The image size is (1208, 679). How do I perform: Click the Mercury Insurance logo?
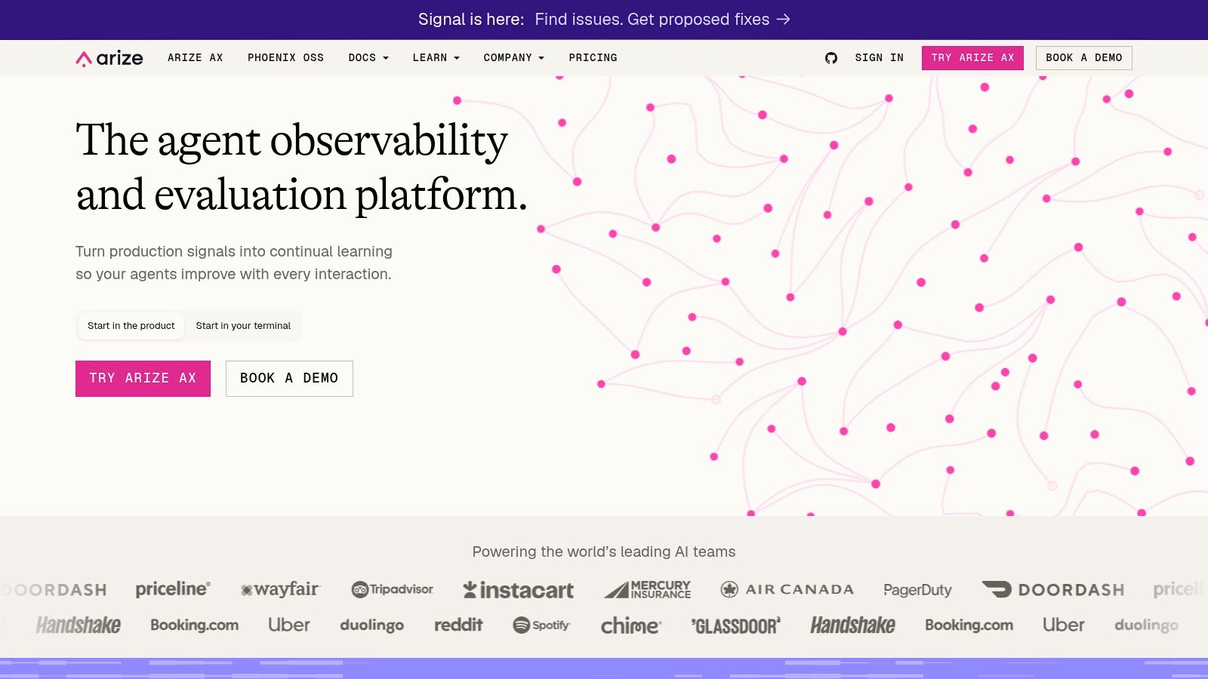[x=648, y=589]
